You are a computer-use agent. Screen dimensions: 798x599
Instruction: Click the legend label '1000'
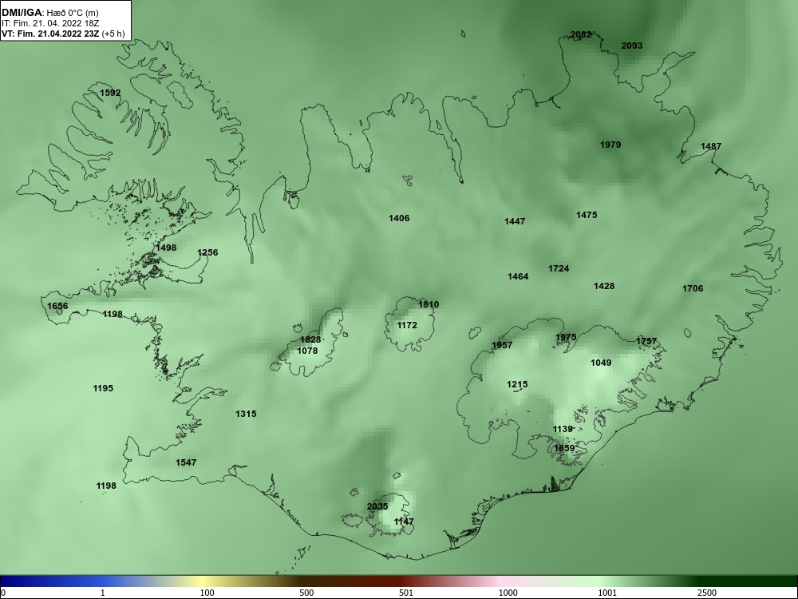pyautogui.click(x=508, y=593)
